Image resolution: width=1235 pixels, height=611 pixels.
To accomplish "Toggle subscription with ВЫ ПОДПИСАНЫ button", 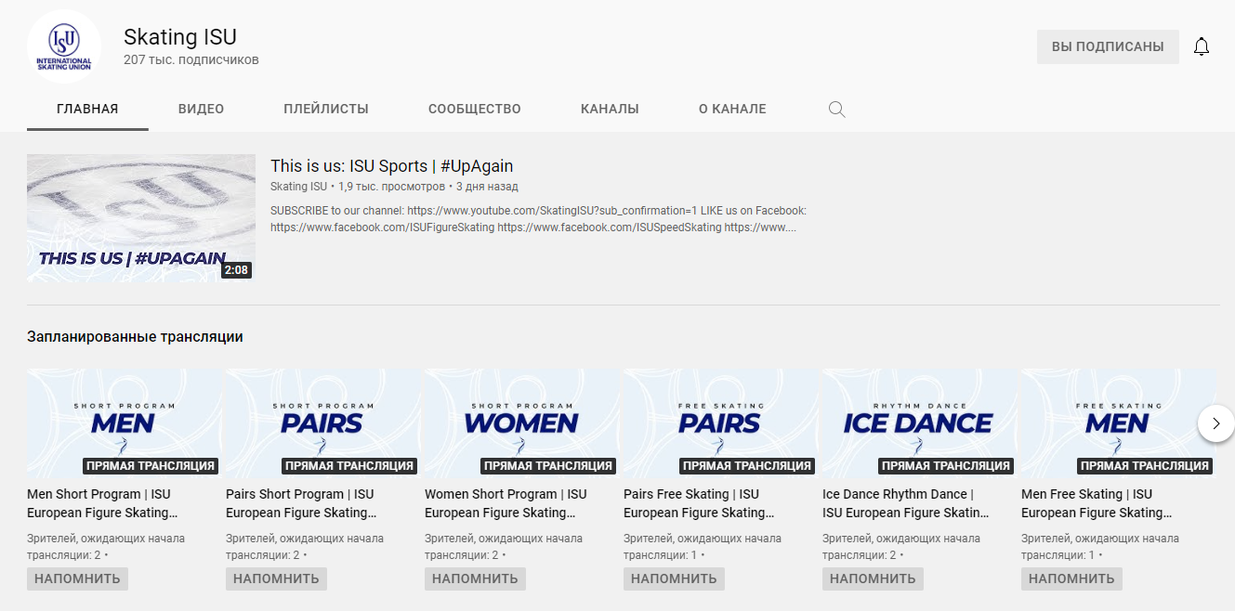I will pyautogui.click(x=1107, y=47).
